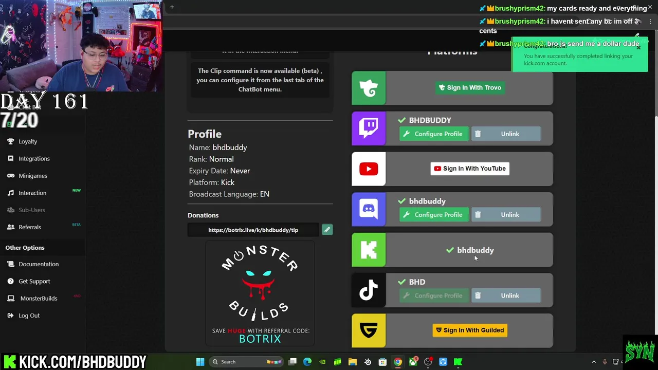Click the Log Out arrow icon
Image resolution: width=658 pixels, height=370 pixels.
click(x=10, y=316)
